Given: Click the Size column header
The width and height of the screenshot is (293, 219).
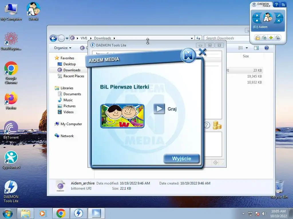Looking at the screenshot, I should (x=246, y=56).
